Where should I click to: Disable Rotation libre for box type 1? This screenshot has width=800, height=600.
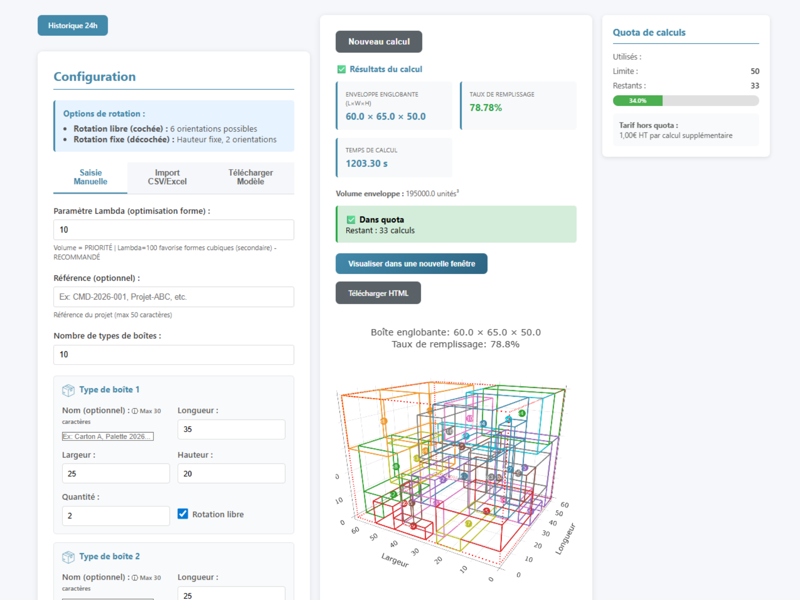click(182, 514)
